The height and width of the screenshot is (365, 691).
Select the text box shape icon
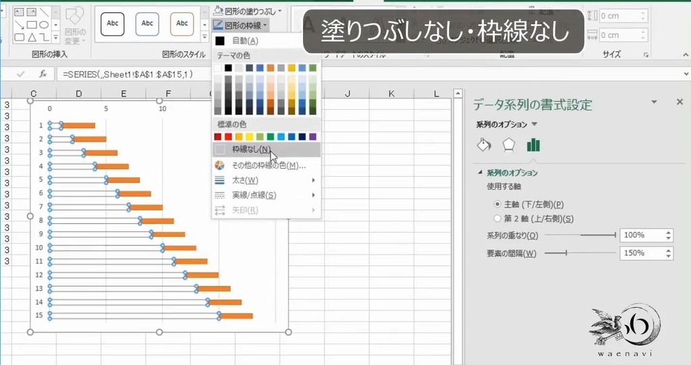tap(19, 12)
